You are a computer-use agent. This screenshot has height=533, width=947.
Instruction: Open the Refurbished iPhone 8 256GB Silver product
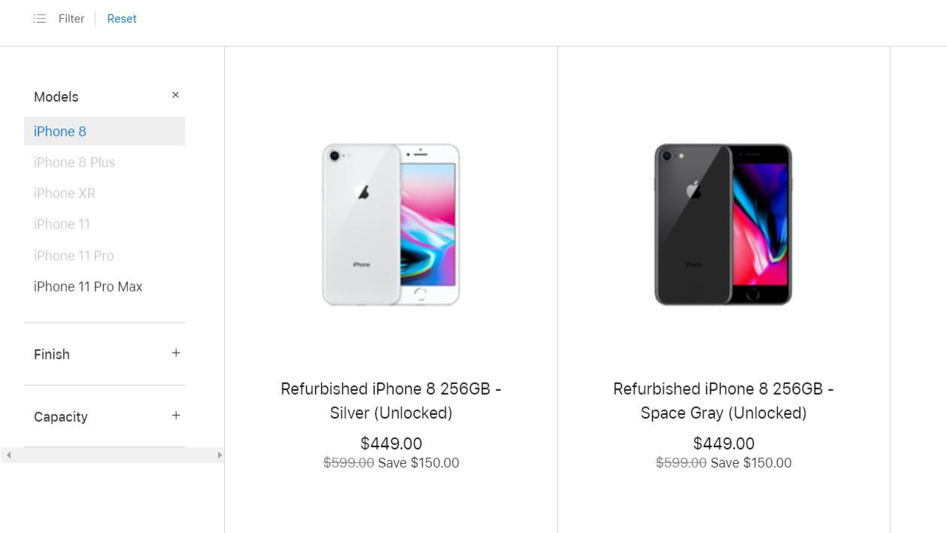click(x=390, y=401)
